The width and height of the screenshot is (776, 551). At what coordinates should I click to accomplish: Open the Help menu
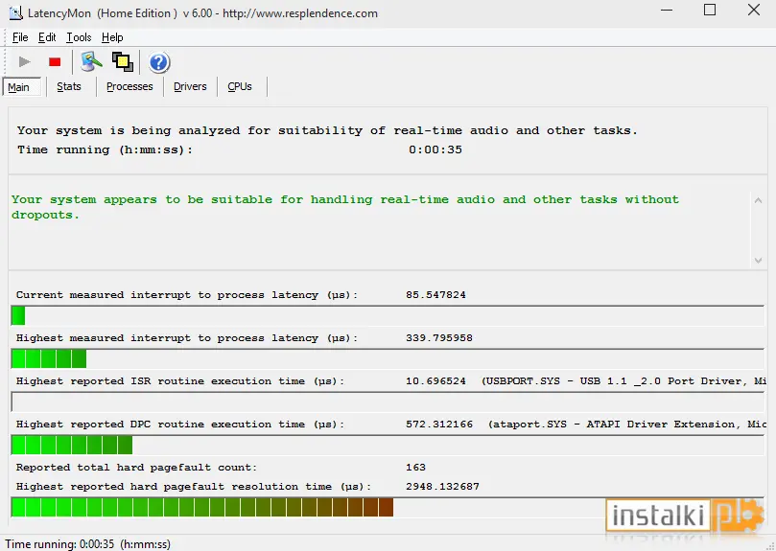pos(112,37)
